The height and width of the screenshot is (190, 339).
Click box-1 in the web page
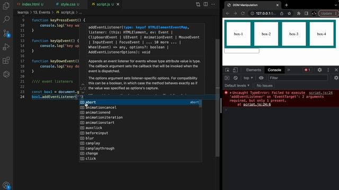pos(238,34)
